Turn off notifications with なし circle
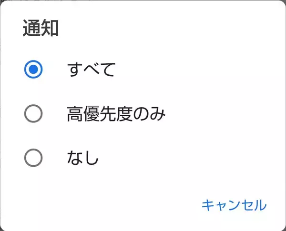Viewport: 286px width, 231px height. coord(33,158)
